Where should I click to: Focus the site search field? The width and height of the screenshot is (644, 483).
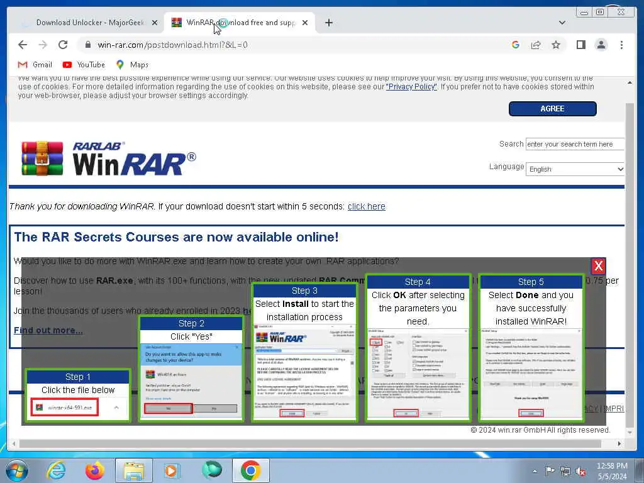(575, 144)
